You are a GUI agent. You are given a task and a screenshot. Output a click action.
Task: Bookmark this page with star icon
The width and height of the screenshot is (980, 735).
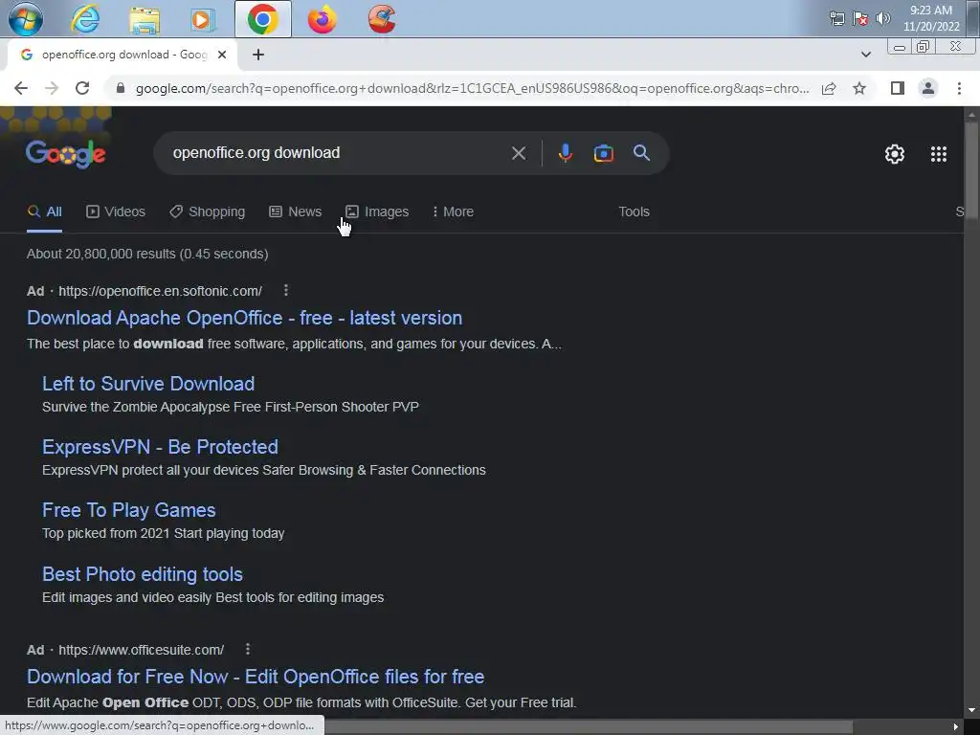[x=859, y=88]
